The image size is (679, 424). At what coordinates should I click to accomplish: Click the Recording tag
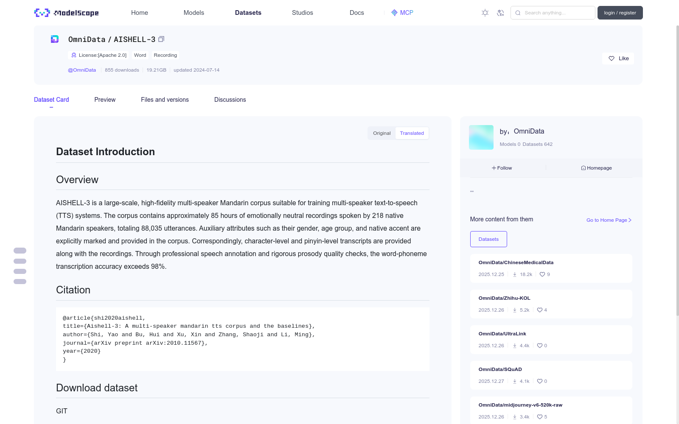(x=166, y=55)
